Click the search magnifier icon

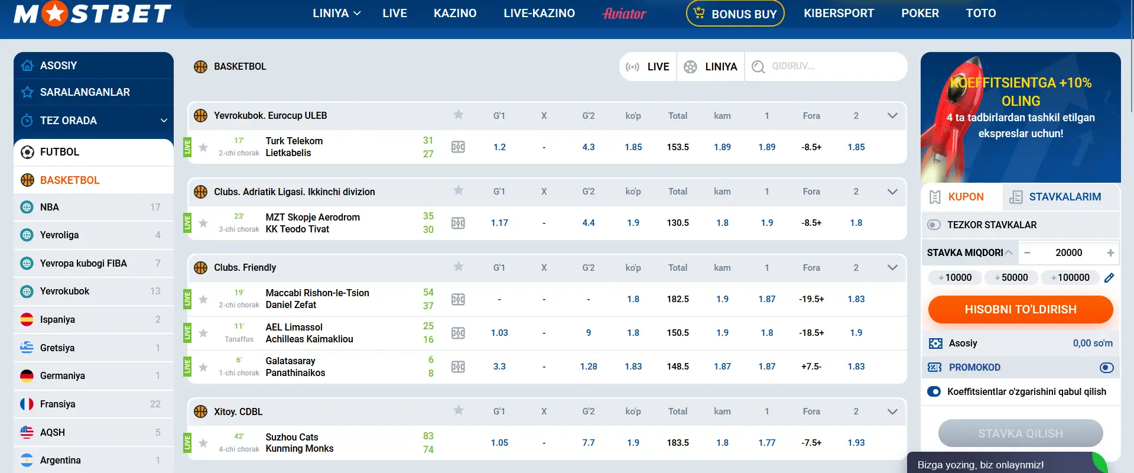pos(758,67)
